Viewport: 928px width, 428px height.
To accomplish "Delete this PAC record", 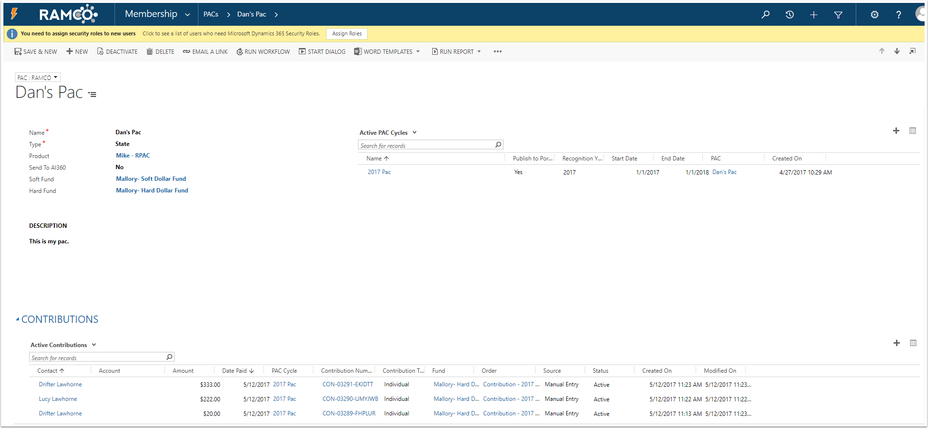I will coord(161,51).
